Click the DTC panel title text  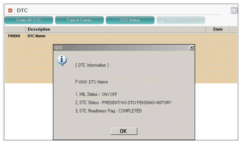tap(22, 10)
